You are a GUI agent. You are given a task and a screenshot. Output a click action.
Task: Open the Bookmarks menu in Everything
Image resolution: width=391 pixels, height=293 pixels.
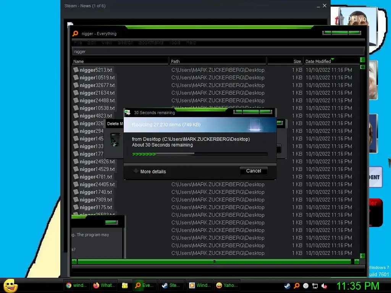151,43
